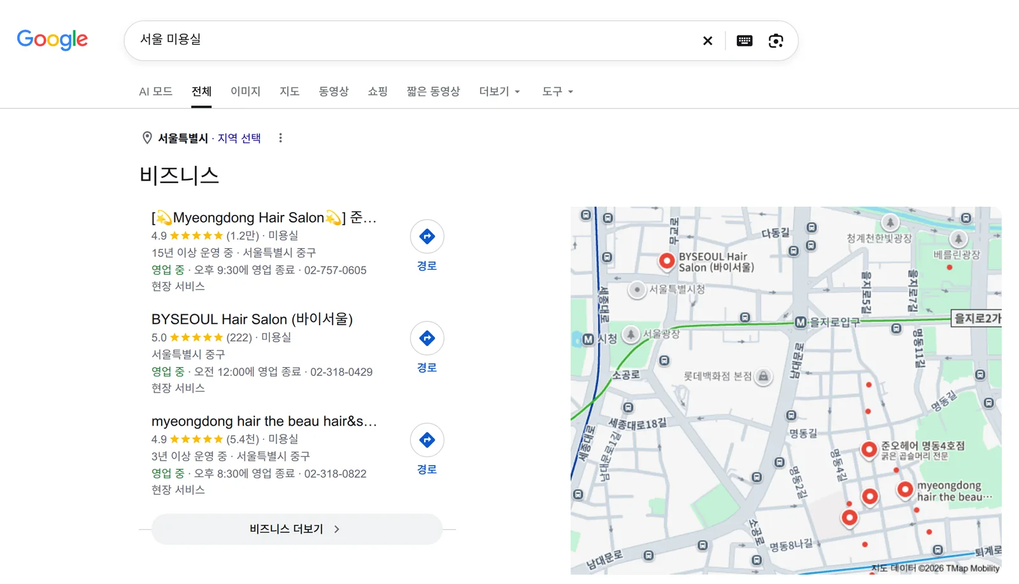Select the 전체 results tab
The height and width of the screenshot is (584, 1019).
pos(201,92)
